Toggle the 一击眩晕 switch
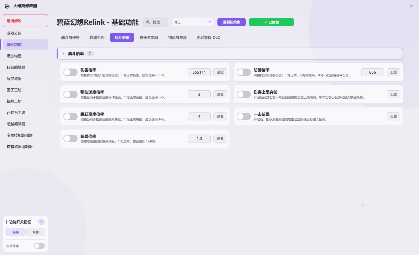This screenshot has width=419, height=255. (244, 116)
